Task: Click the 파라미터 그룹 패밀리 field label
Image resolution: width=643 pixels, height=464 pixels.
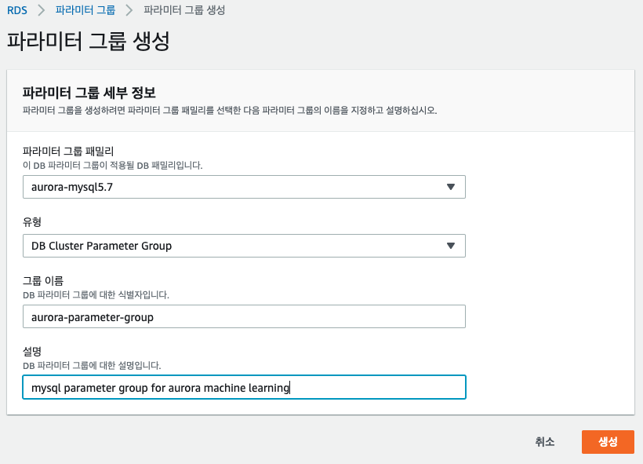Action: tap(68, 152)
